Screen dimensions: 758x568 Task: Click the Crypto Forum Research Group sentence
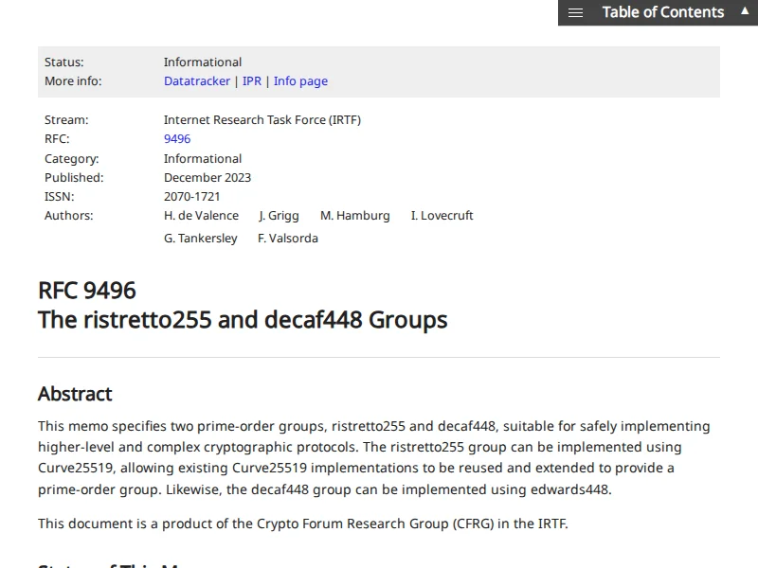tap(302, 524)
